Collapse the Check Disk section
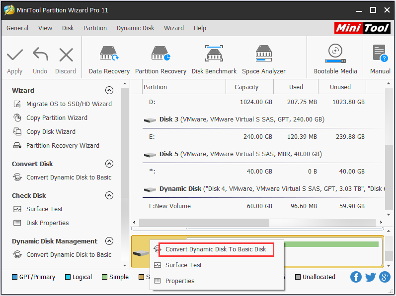This screenshot has width=396, height=296. pyautogui.click(x=109, y=195)
